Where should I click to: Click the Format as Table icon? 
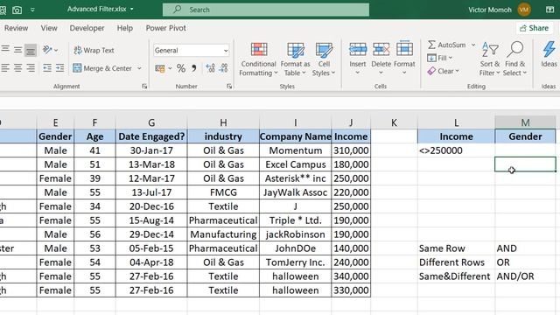click(x=295, y=50)
